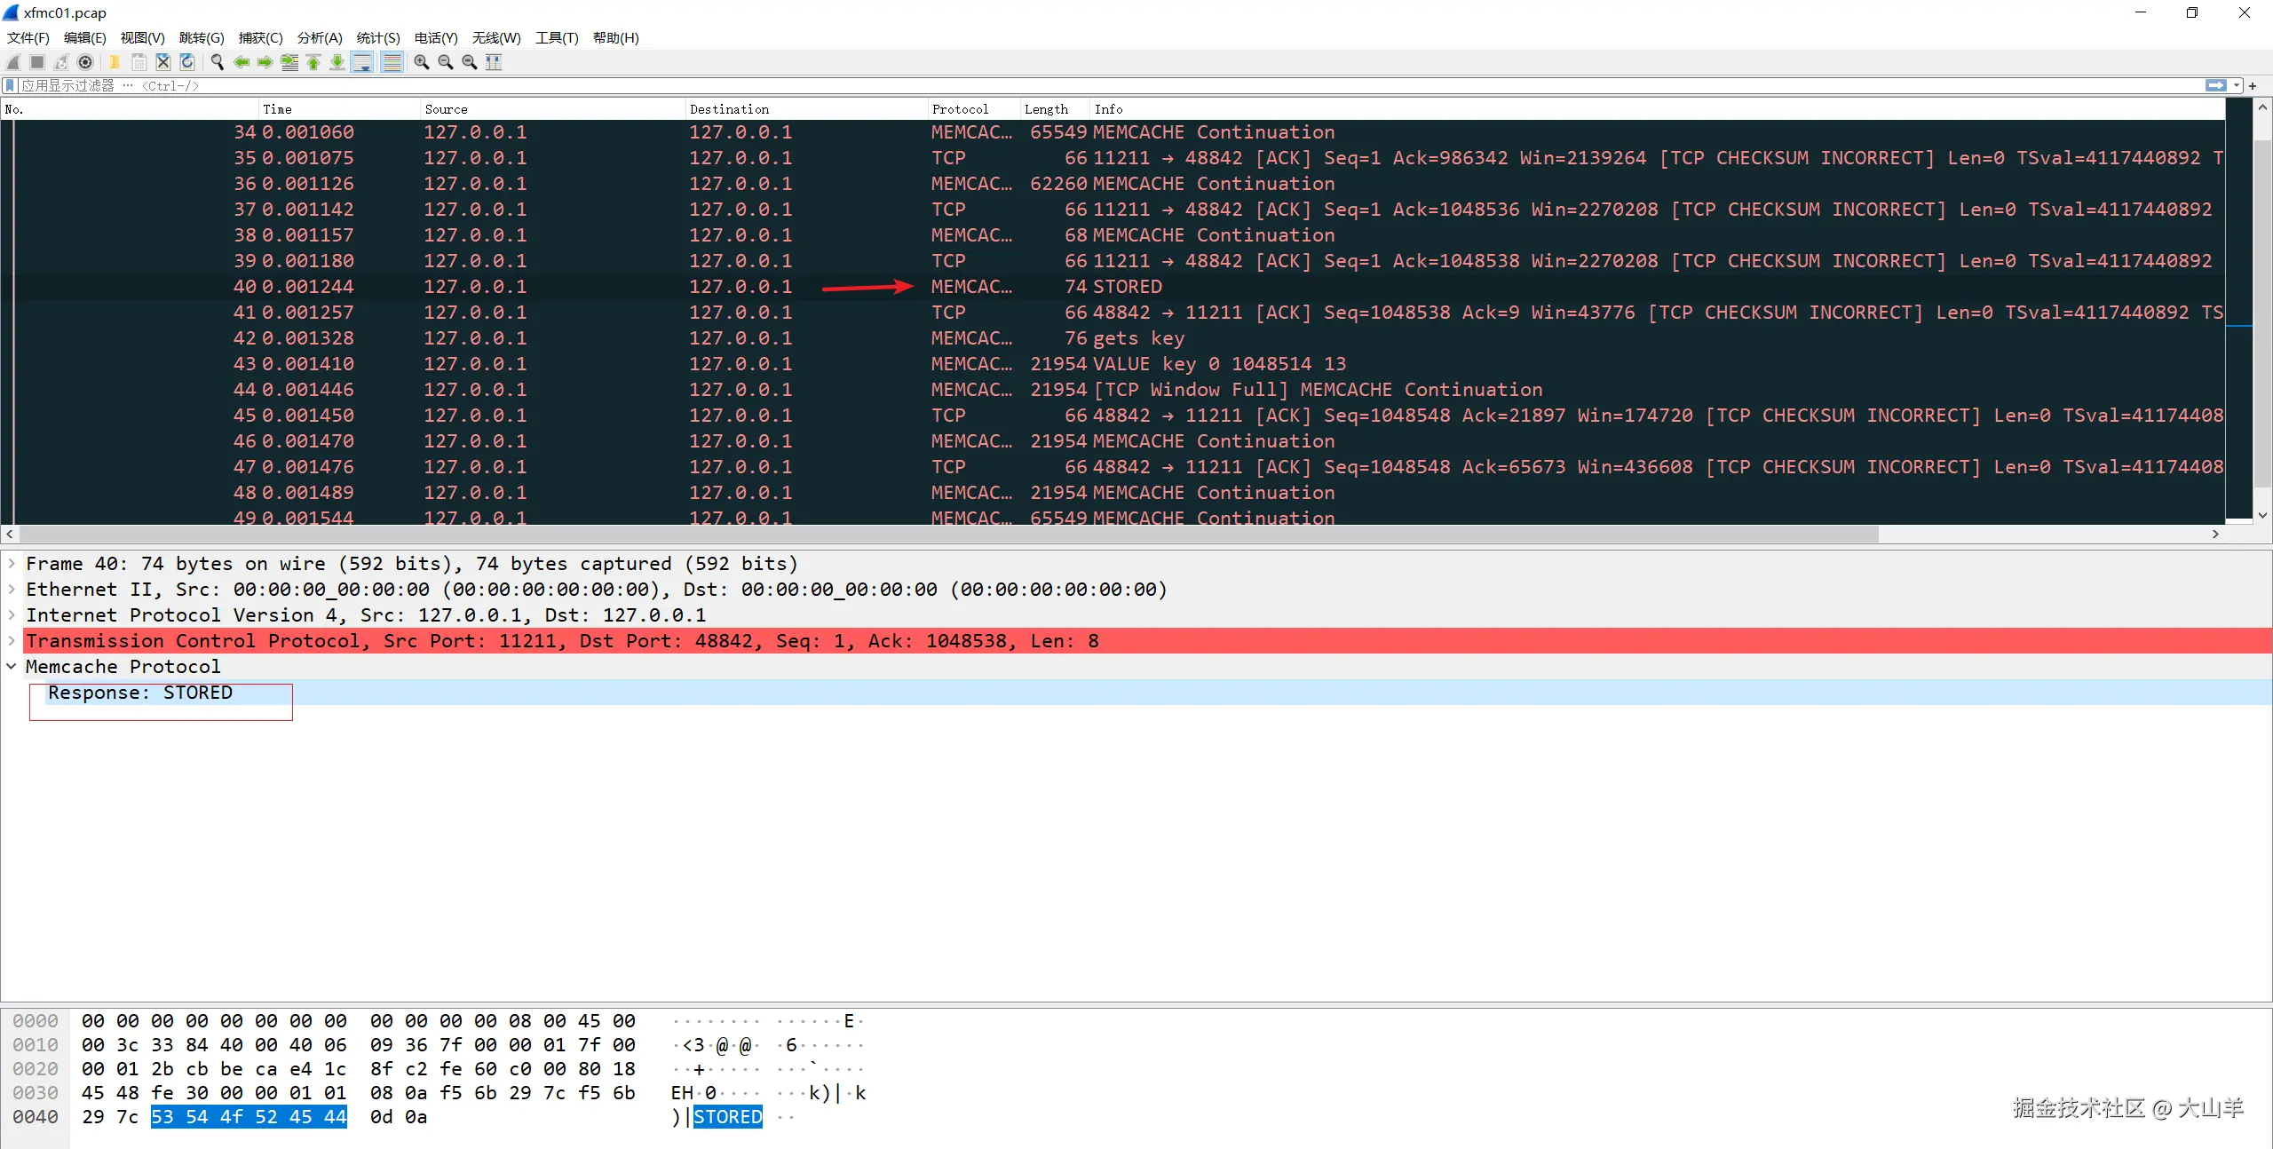
Task: Click the zoom in magnifier icon
Action: click(x=421, y=62)
